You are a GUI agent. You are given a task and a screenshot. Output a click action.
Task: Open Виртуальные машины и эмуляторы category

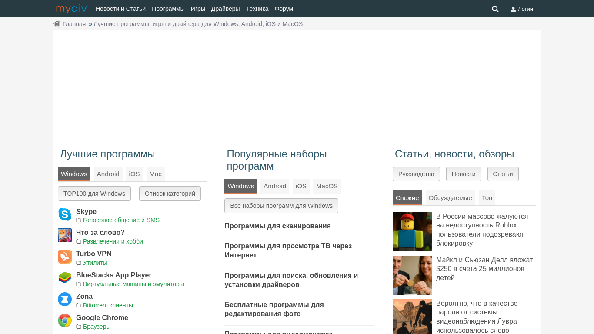[133, 284]
